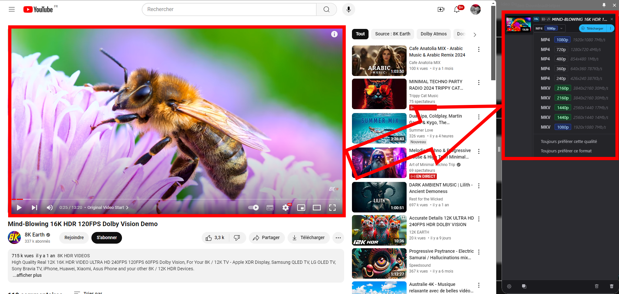Click the Rejoindre button
Screen dimensions: 619x294
pos(74,238)
